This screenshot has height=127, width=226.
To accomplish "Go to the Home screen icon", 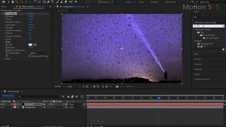I will point(4,2).
